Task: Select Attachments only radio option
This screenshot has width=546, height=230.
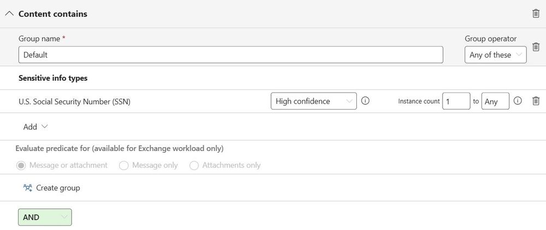Action: click(194, 165)
